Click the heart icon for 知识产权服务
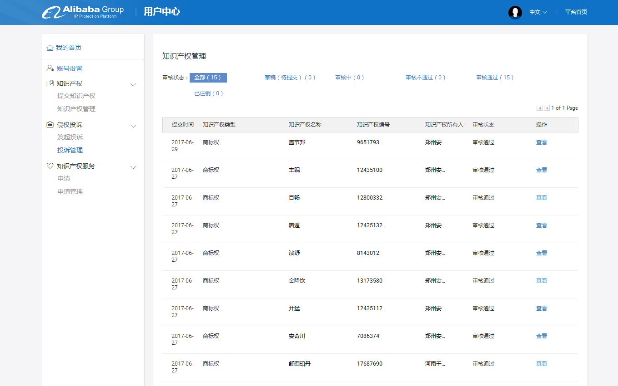618x386 pixels. pos(50,166)
